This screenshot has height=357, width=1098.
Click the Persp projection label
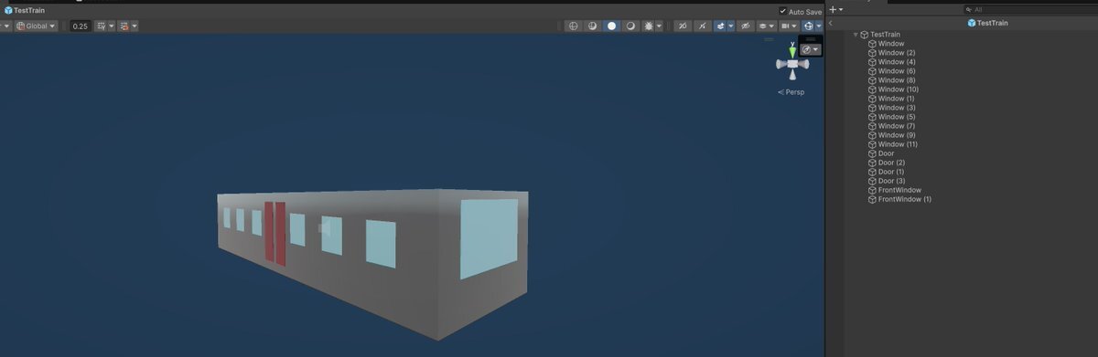click(x=794, y=92)
